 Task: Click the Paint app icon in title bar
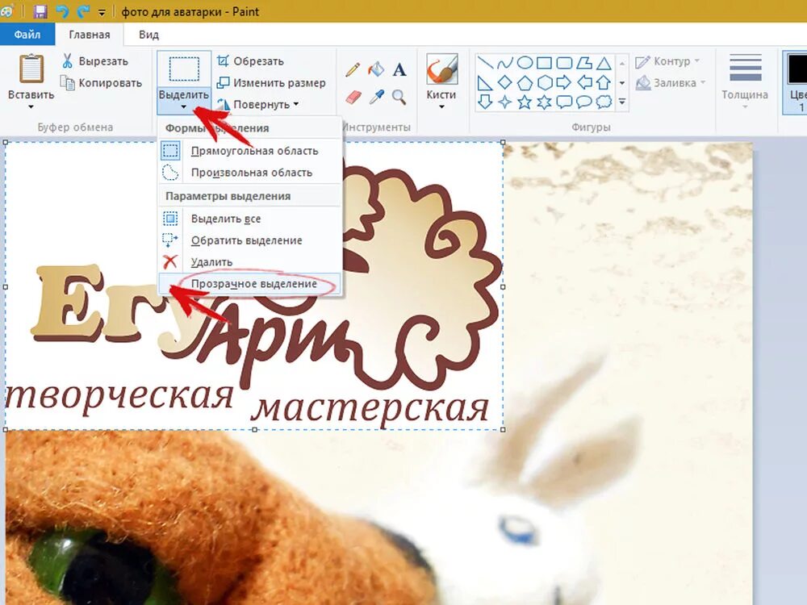(x=6, y=11)
